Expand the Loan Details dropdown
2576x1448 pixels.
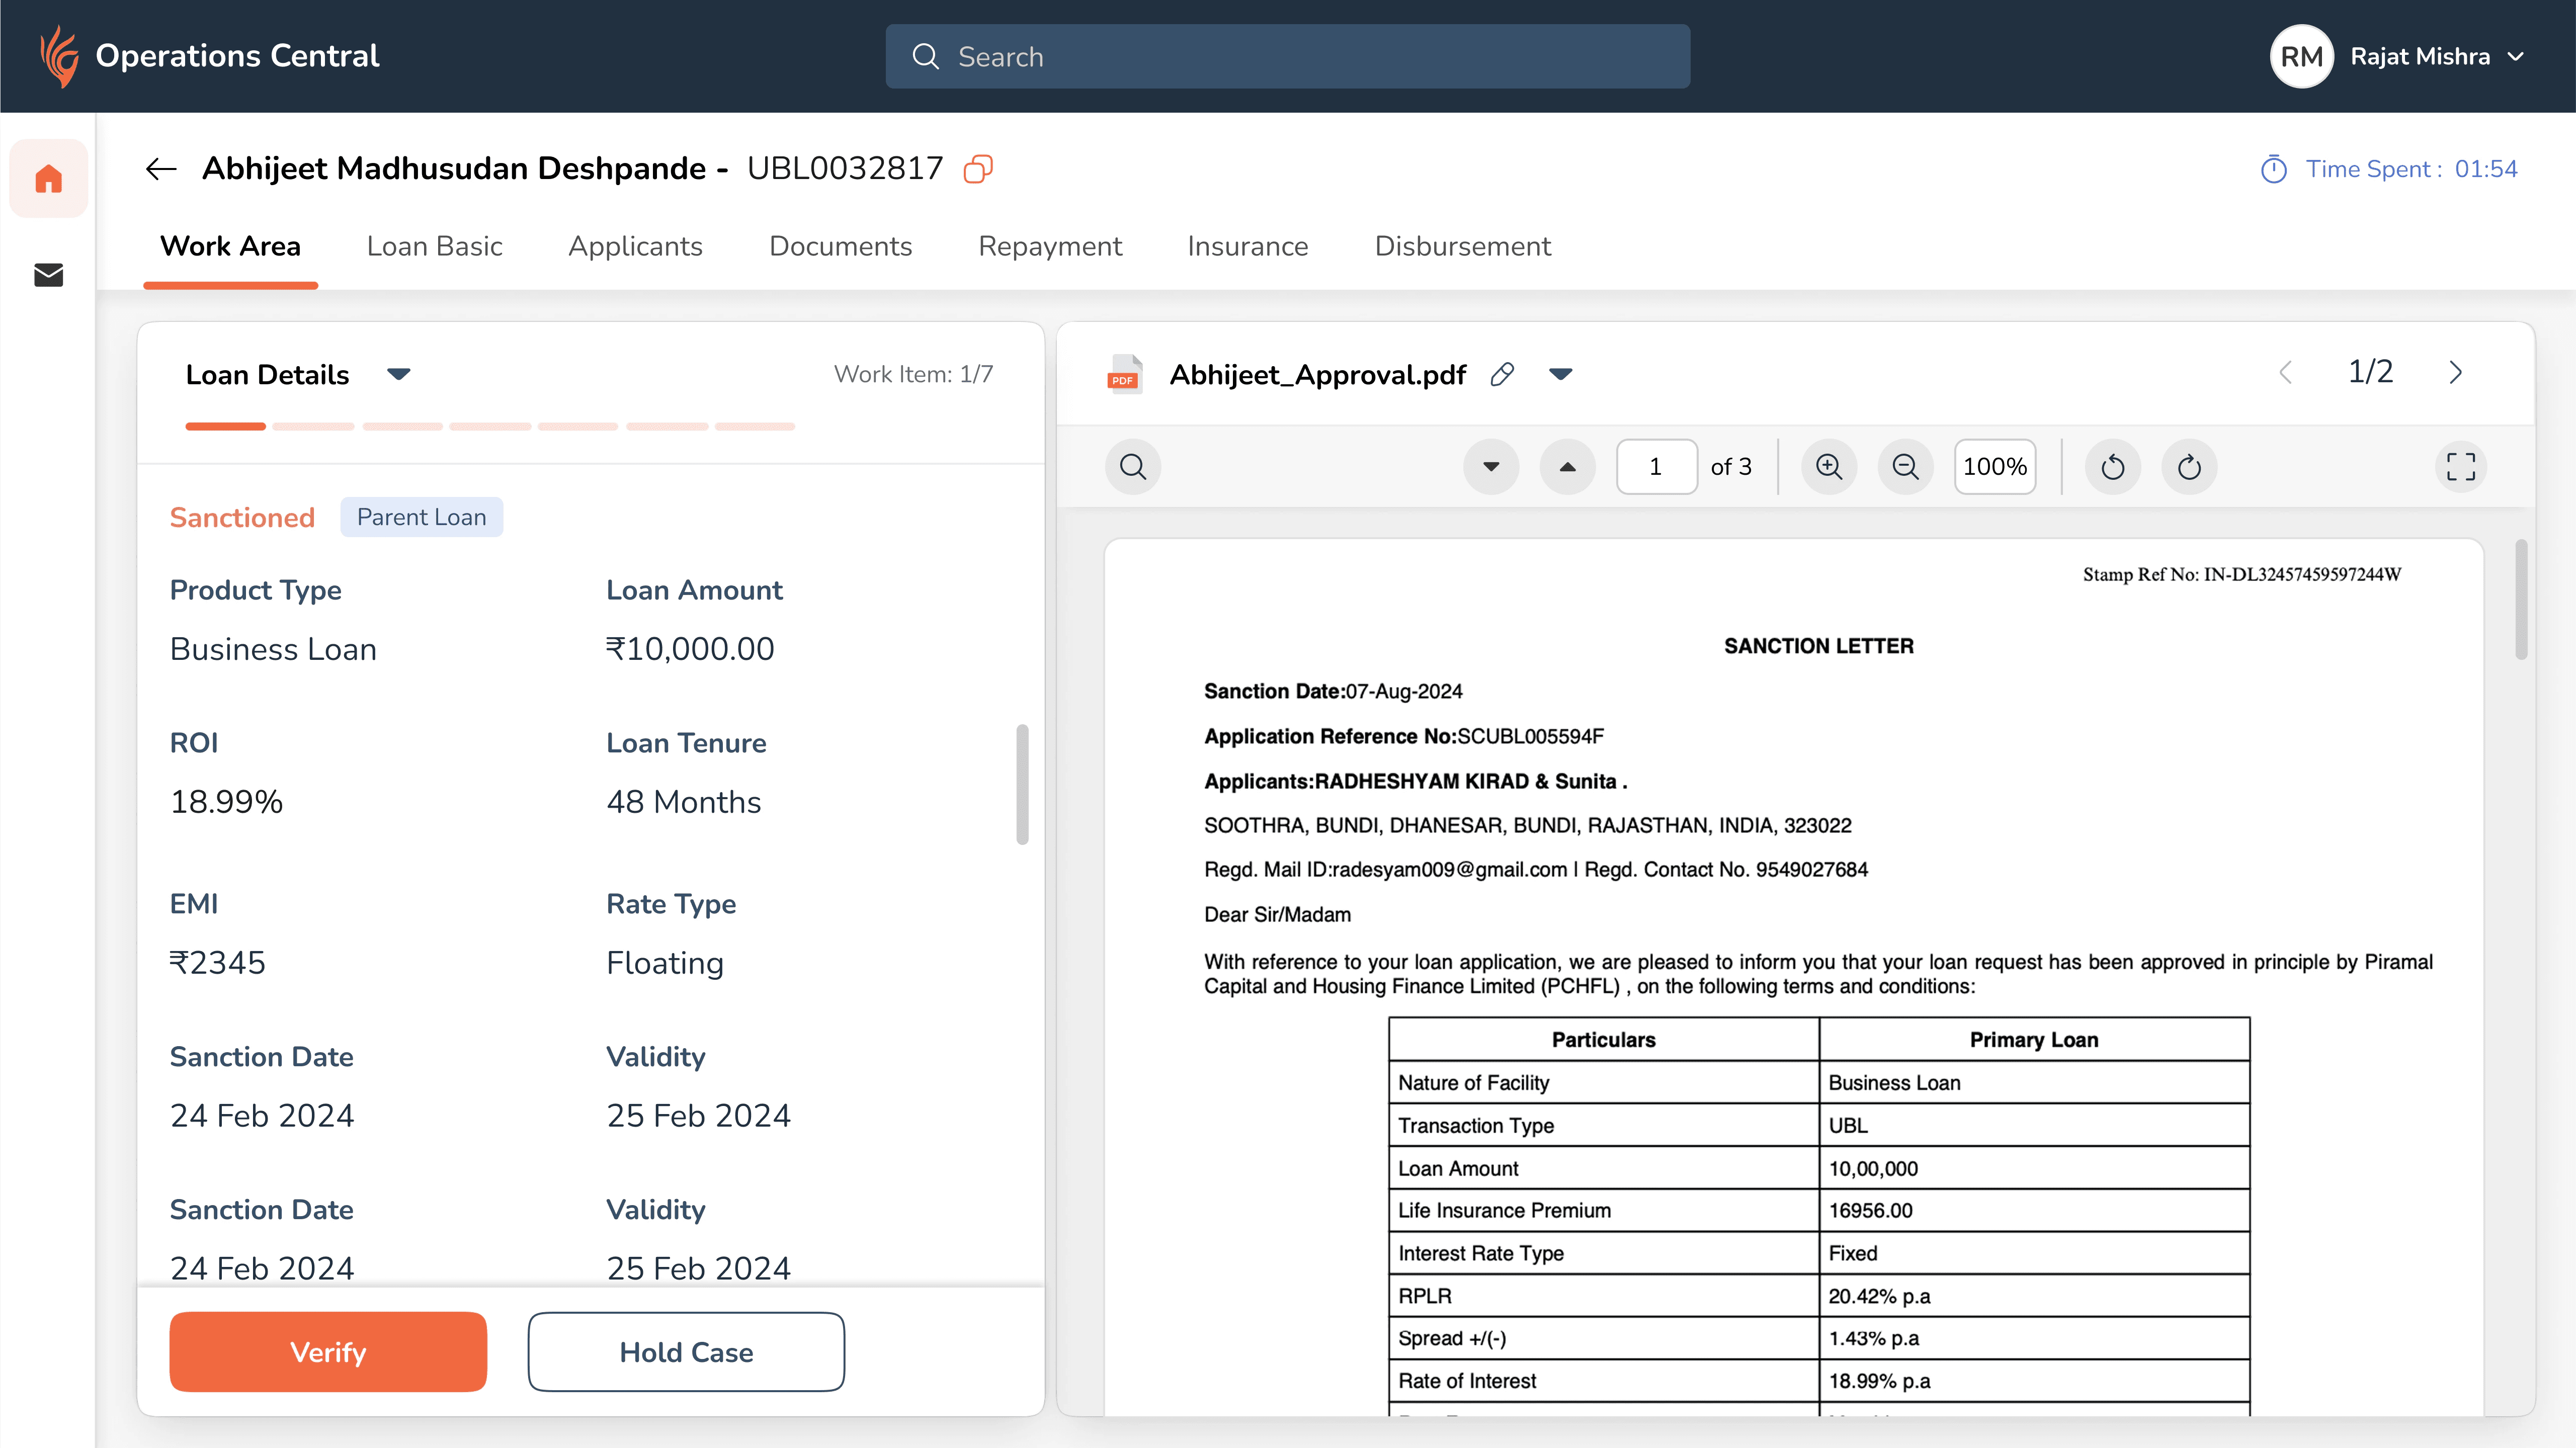[398, 374]
